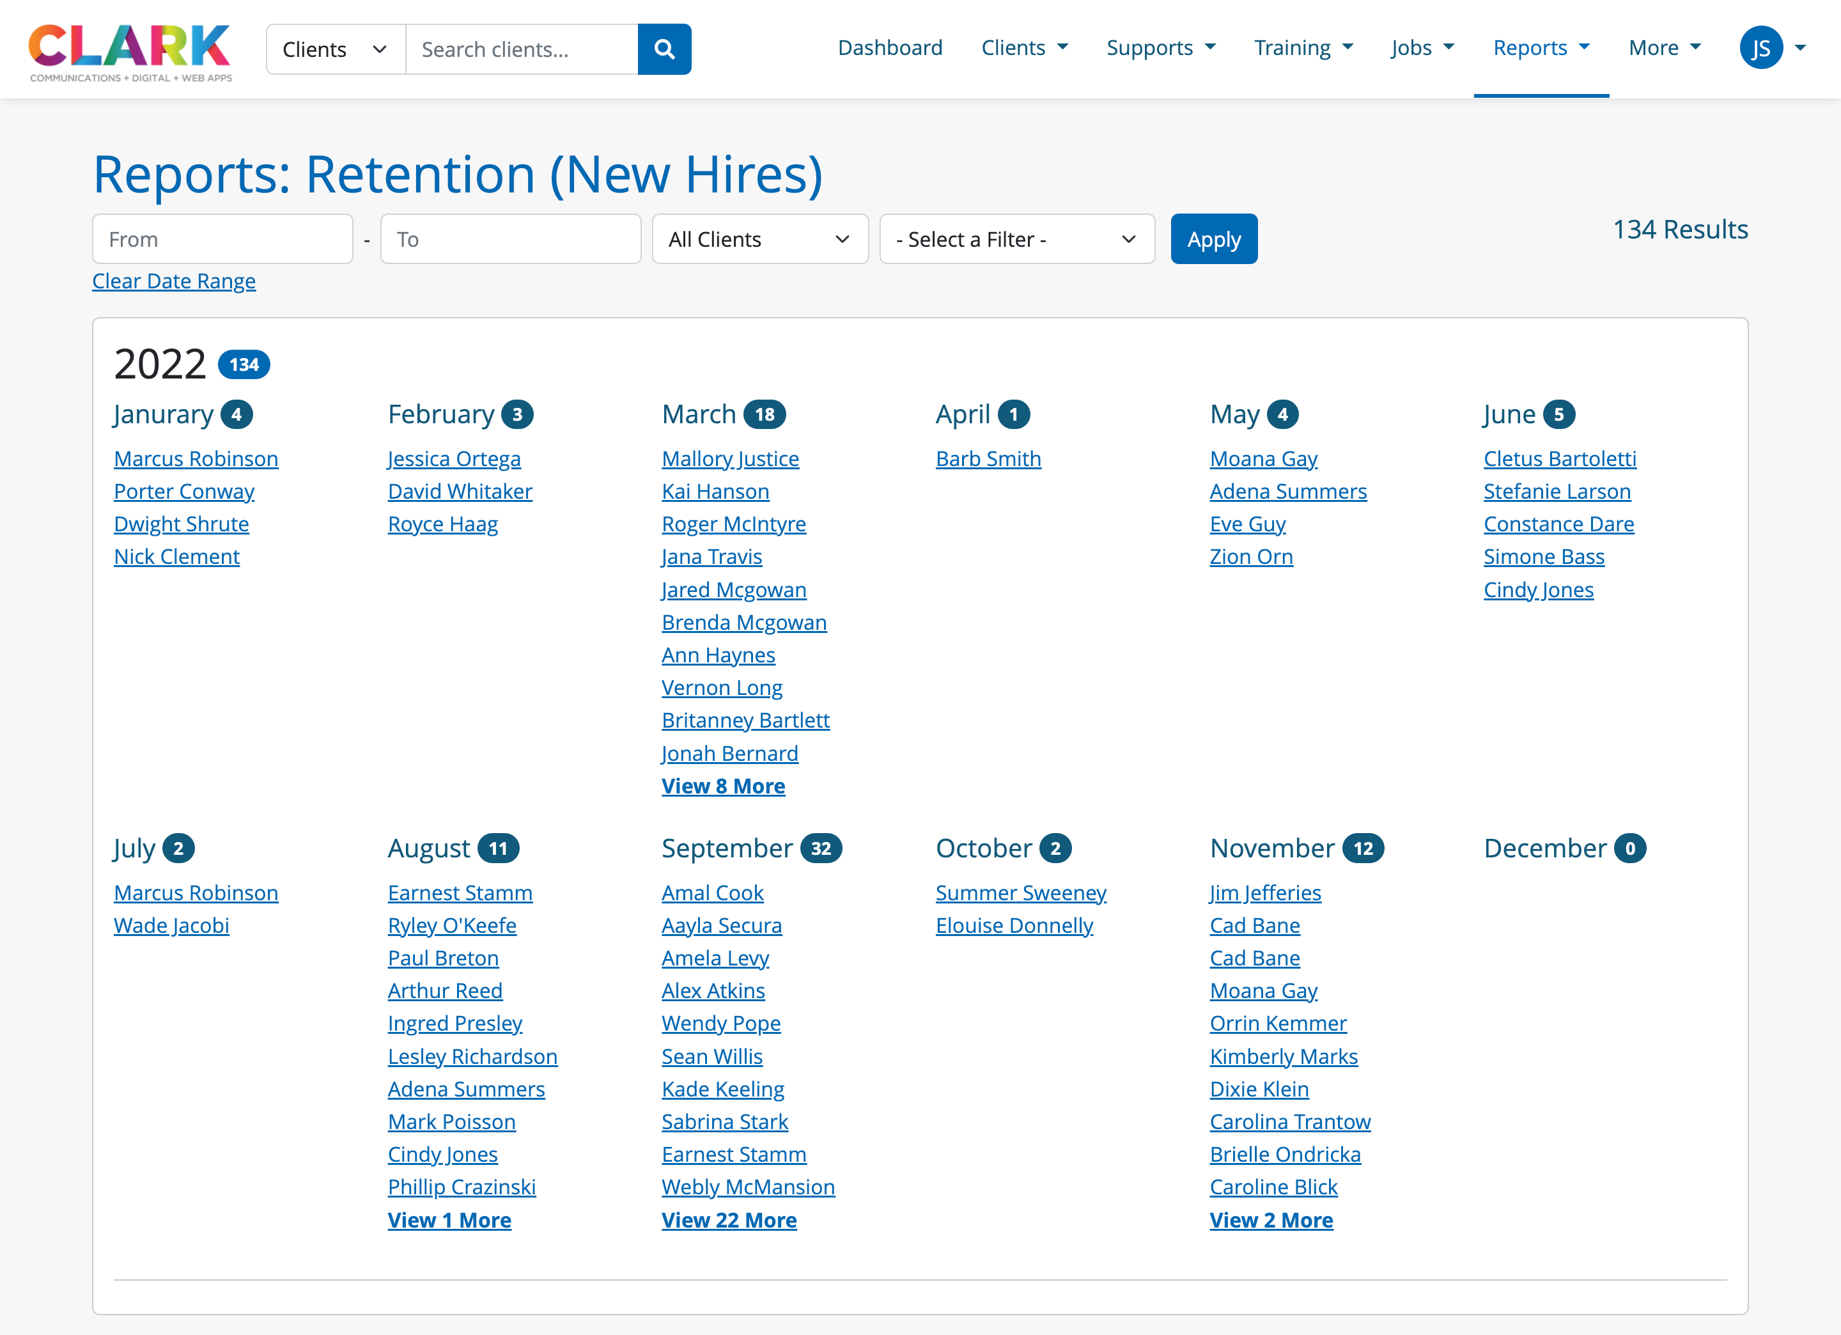Image resolution: width=1841 pixels, height=1335 pixels.
Task: Open the JS user avatar menu
Action: click(x=1771, y=49)
